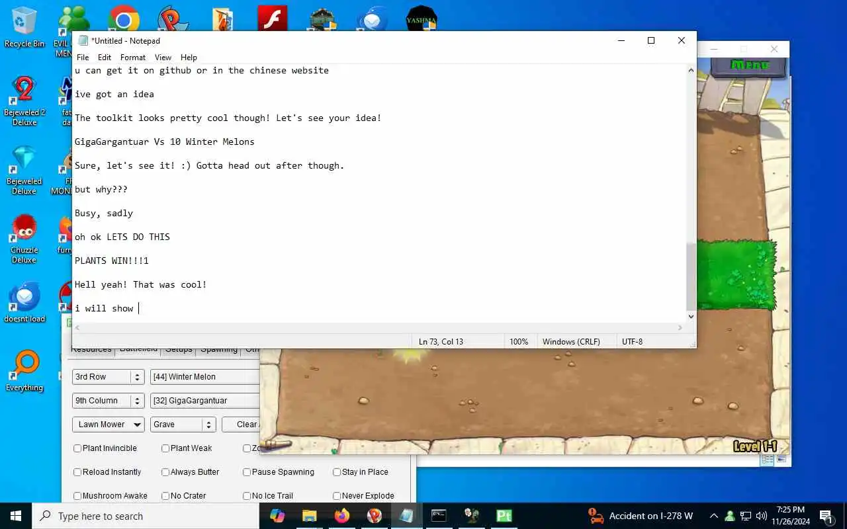Launch the Chuzzle Deluxe desktop shortcut

tap(24, 239)
